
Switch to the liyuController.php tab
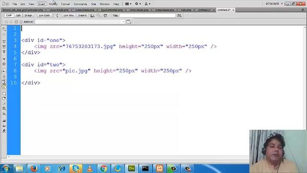pyautogui.click(x=112, y=10)
